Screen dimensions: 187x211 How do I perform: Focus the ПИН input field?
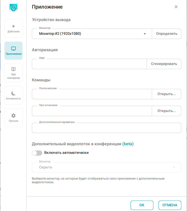[89, 64]
